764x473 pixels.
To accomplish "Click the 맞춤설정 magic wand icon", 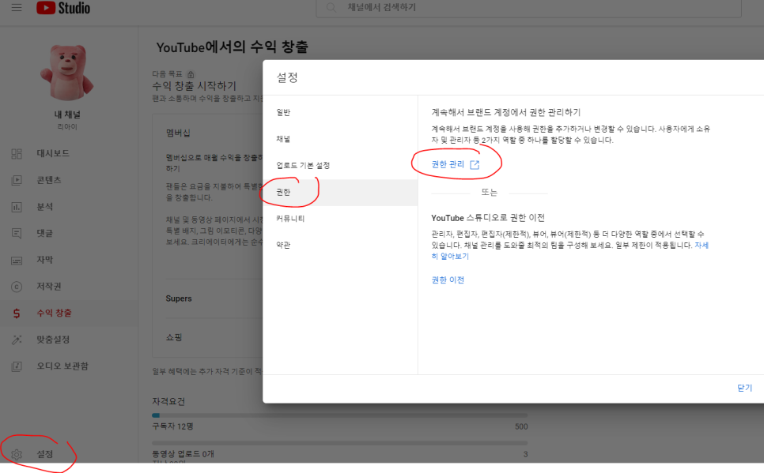I will click(x=17, y=340).
